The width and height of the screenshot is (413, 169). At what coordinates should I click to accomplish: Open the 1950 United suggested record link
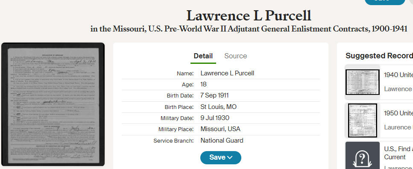click(x=398, y=113)
